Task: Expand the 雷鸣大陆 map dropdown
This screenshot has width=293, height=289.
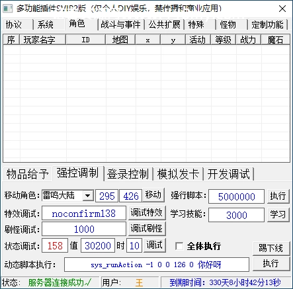Action: 88,196
